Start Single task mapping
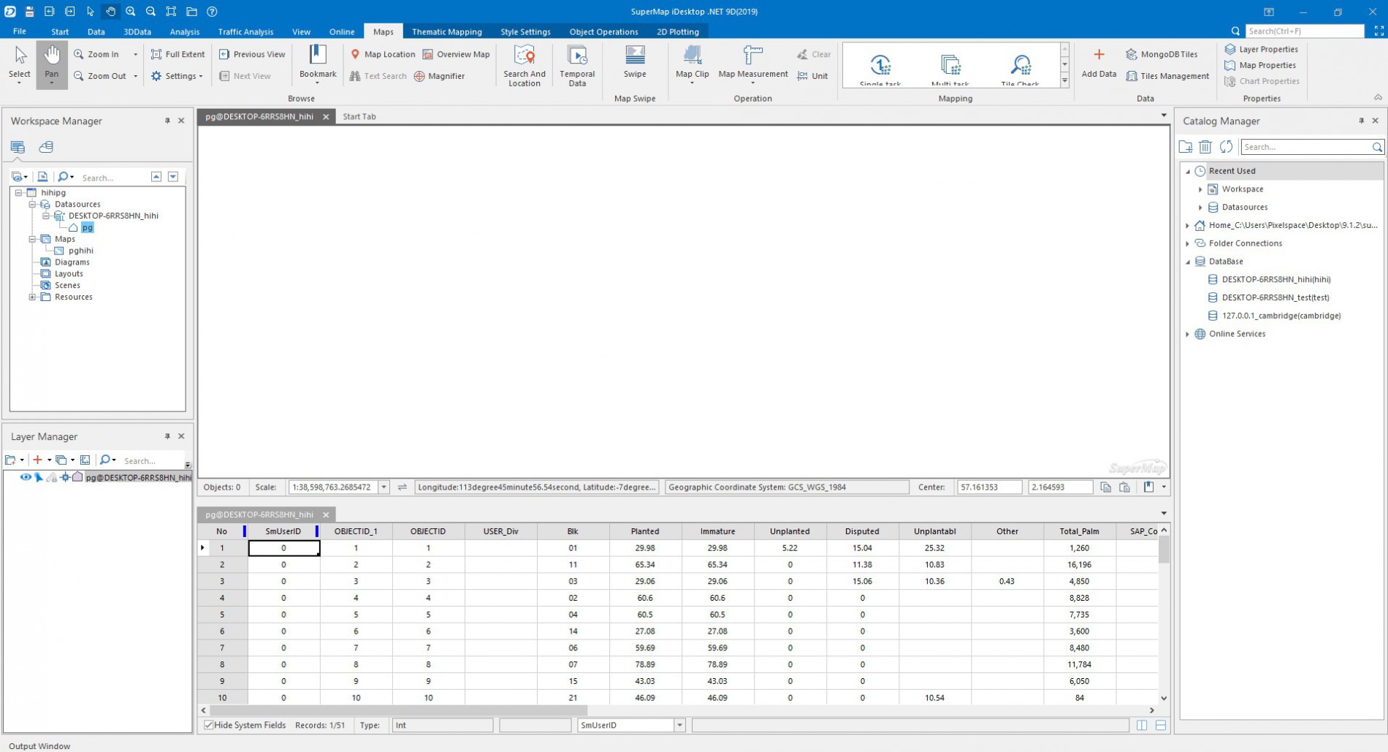This screenshot has height=752, width=1388. [x=880, y=68]
